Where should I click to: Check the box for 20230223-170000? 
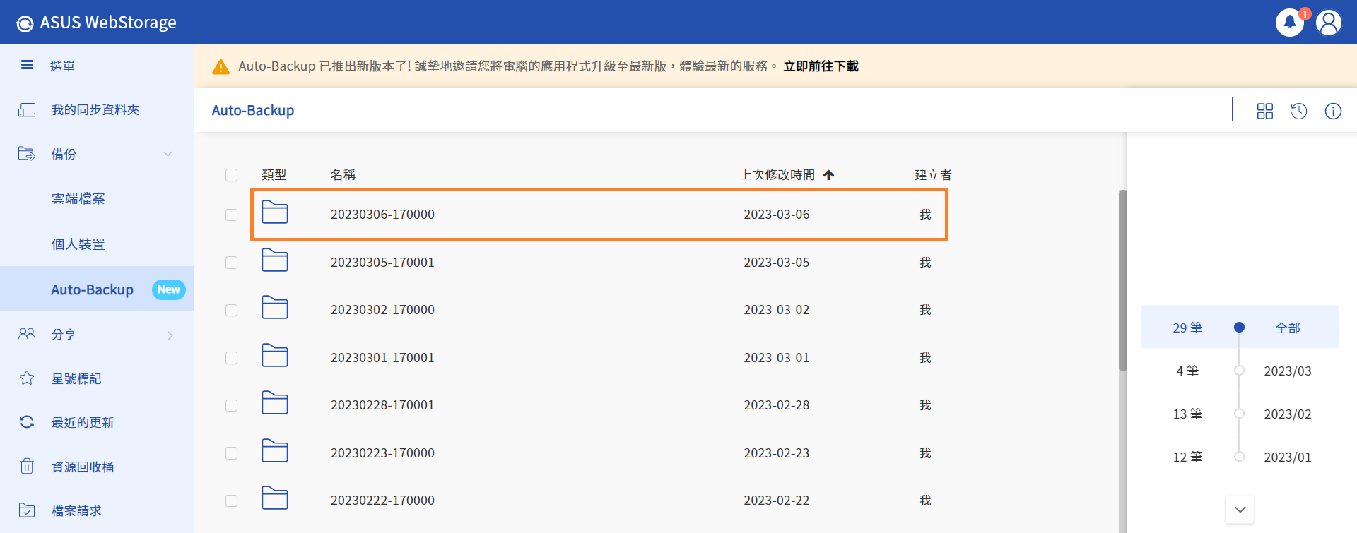coord(231,453)
